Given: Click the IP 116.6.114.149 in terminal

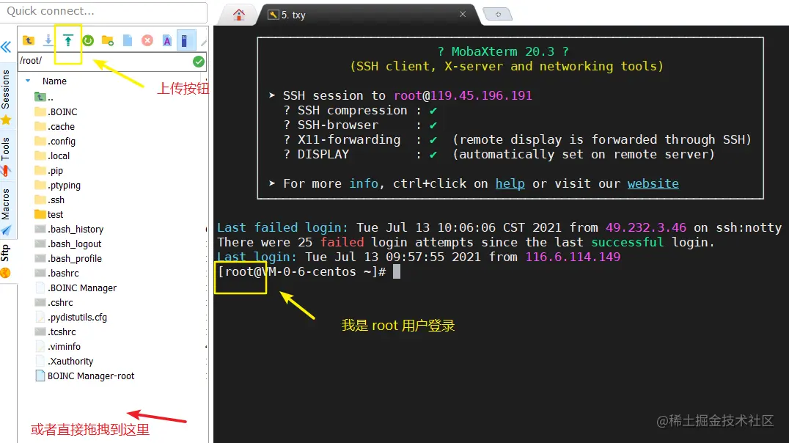Looking at the screenshot, I should (x=573, y=257).
